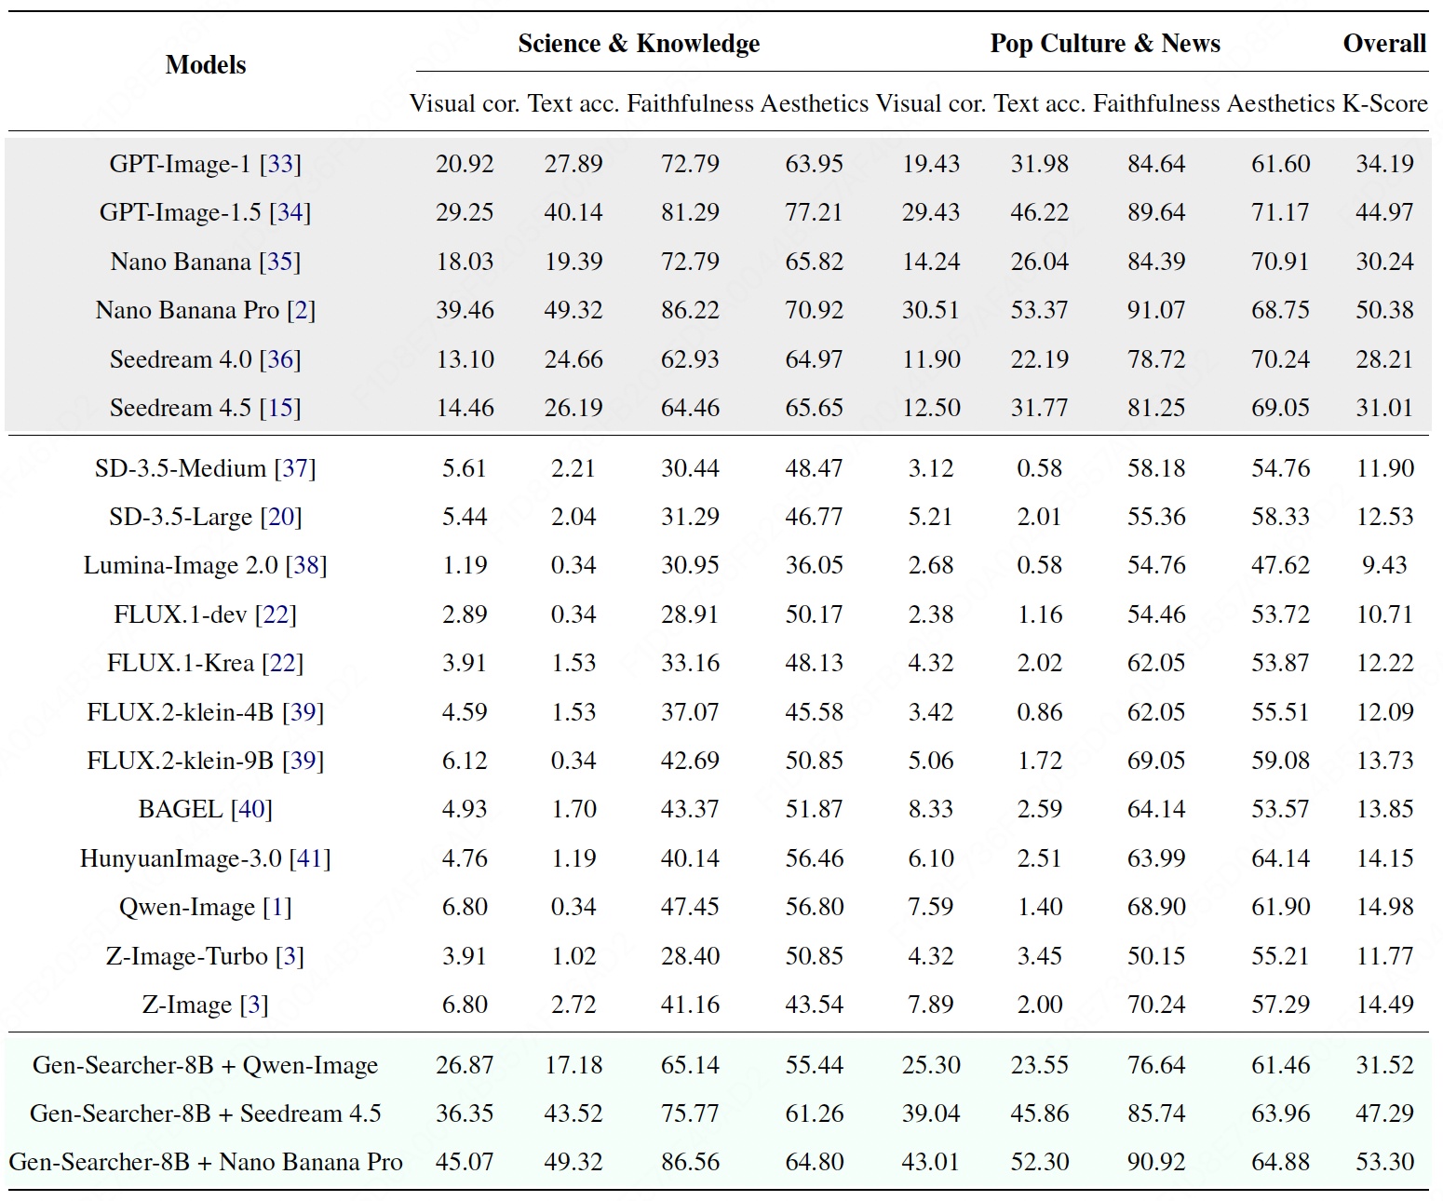Screen dimensions: 1443x1201
Task: Select K-Score 50.38 in Nano Banana Pro row
Action: (1384, 310)
